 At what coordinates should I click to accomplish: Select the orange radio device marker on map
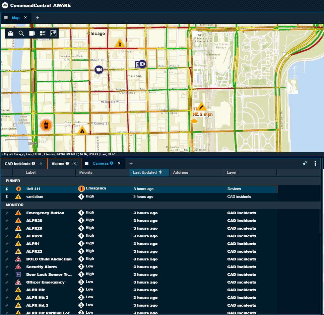pos(46,125)
